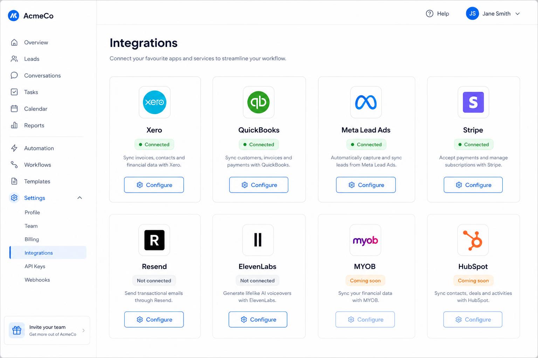Viewport: 538px width, 358px height.
Task: Configure the ElevenLabs integration
Action: 258,319
